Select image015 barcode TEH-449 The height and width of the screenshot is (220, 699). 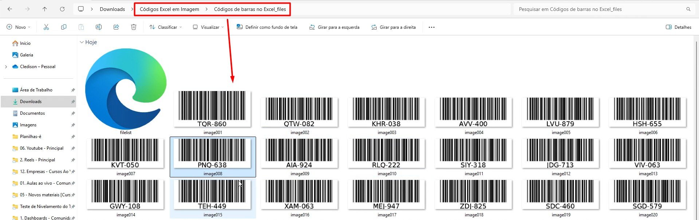coord(213,198)
